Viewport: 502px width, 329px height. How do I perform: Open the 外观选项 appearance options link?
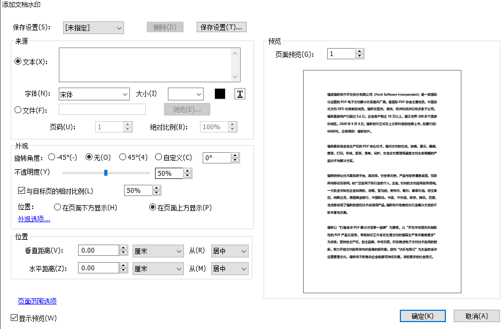(x=34, y=218)
